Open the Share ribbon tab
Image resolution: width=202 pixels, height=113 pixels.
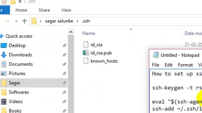coord(44,10)
